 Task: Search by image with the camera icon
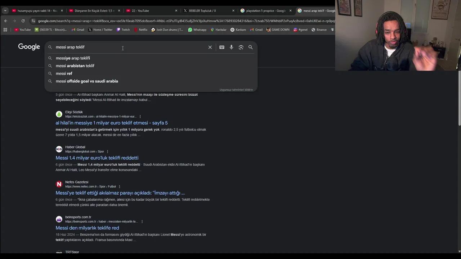click(x=241, y=47)
